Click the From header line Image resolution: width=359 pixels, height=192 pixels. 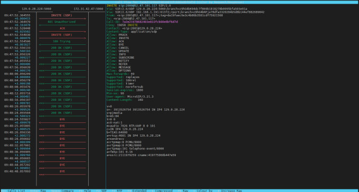[165, 15]
